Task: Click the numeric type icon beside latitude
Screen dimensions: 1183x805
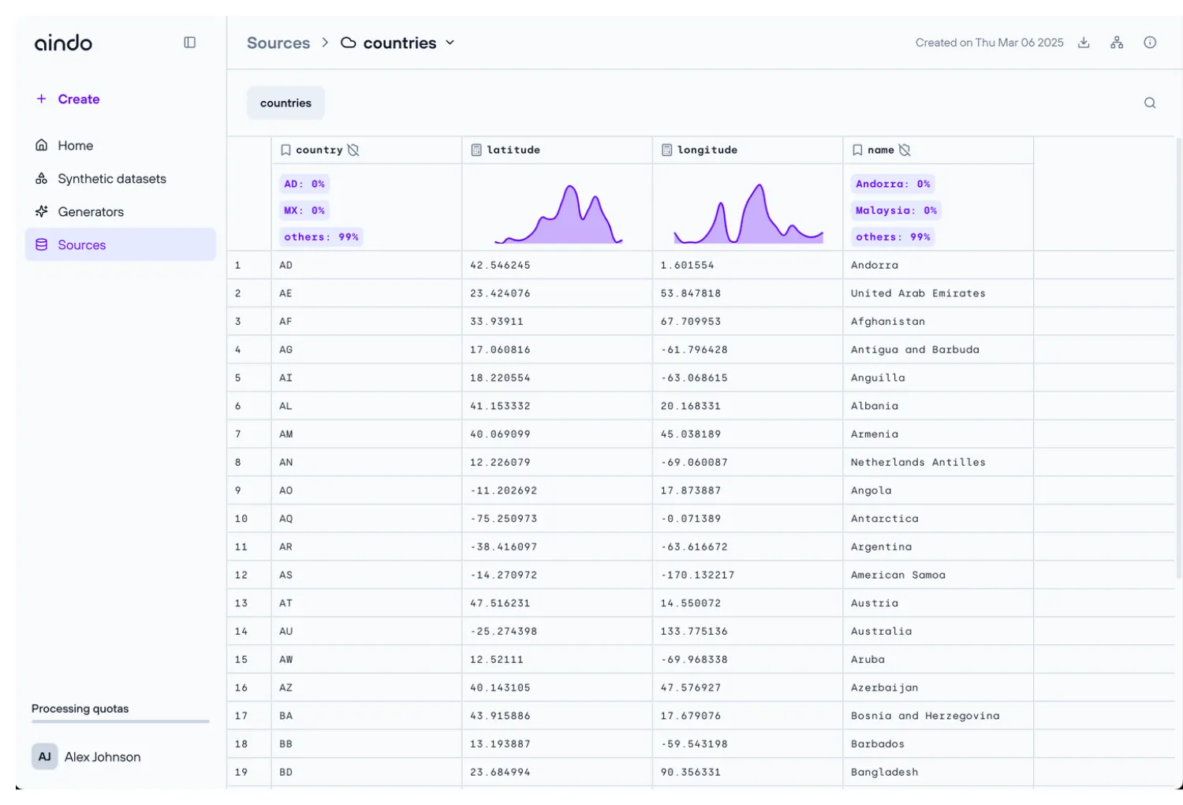Action: [x=476, y=150]
